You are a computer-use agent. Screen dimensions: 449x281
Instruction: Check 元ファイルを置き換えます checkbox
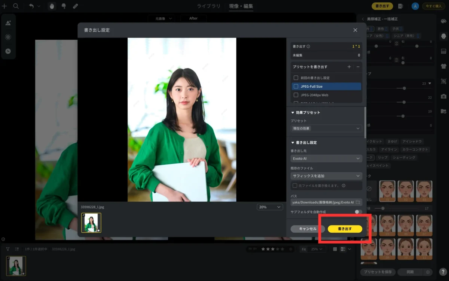click(x=295, y=185)
